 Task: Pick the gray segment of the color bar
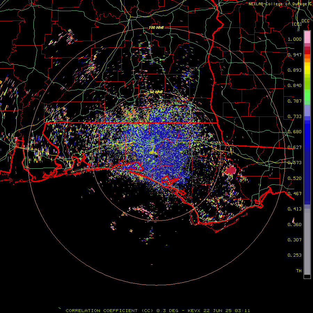(307, 242)
